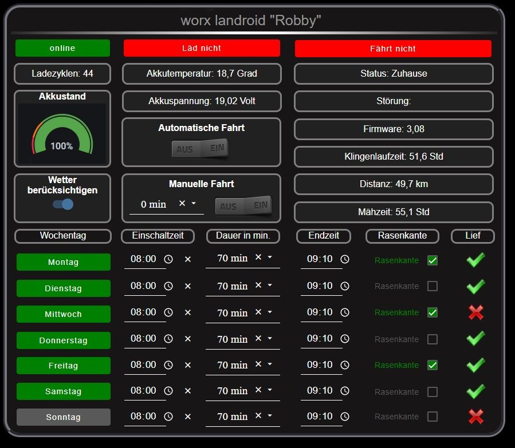Viewport: 515px width, 448px height.
Task: Check the Dienstag Rasenkante checkbox
Action: coord(433,286)
